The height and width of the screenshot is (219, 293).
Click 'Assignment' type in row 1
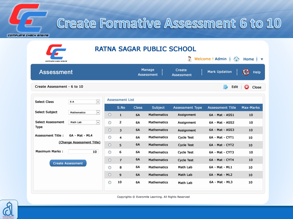click(187, 115)
